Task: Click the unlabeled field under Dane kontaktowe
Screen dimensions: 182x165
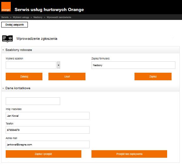Action: coord(33,101)
